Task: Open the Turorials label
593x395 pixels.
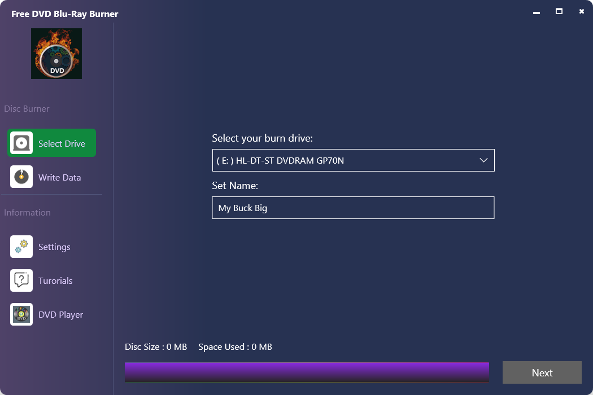Action: click(55, 280)
